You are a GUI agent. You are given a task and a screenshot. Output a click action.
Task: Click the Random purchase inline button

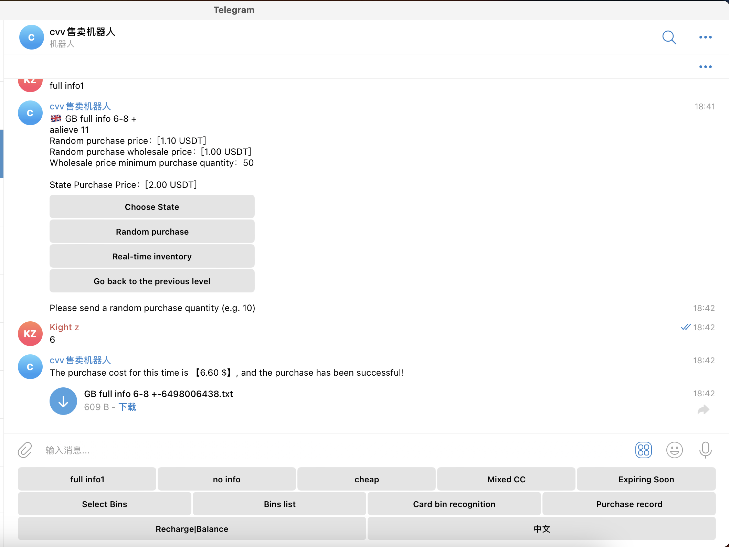click(152, 232)
